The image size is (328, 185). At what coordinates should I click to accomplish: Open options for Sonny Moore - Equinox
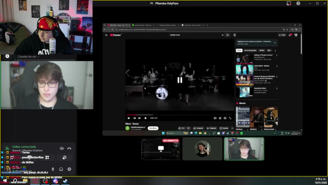pos(277,66)
